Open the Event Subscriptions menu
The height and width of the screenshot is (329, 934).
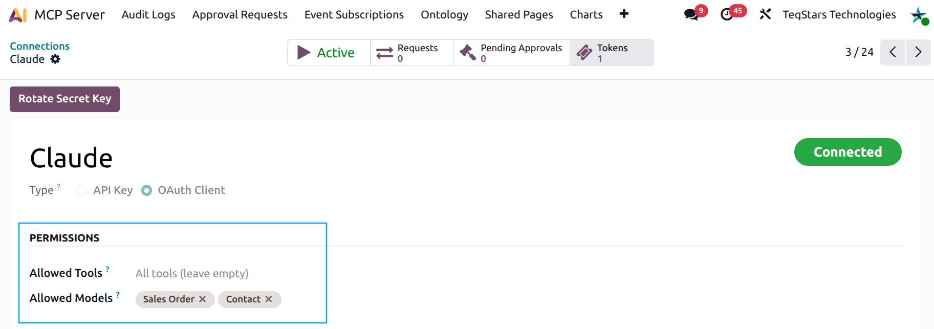pyautogui.click(x=354, y=15)
